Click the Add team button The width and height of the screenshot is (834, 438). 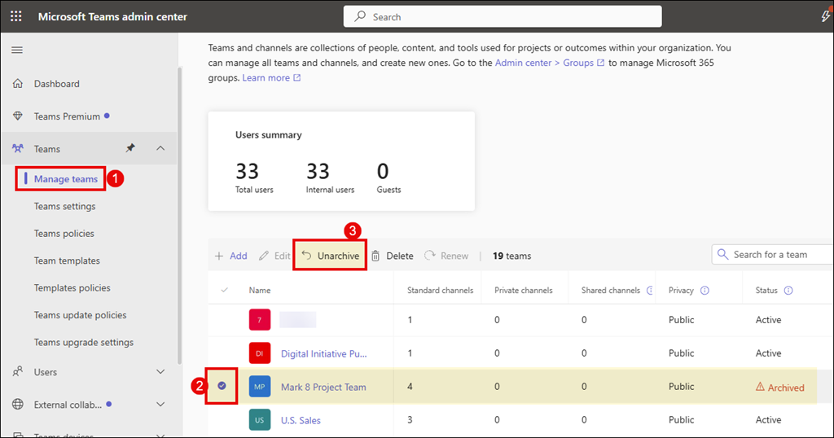[x=230, y=256]
